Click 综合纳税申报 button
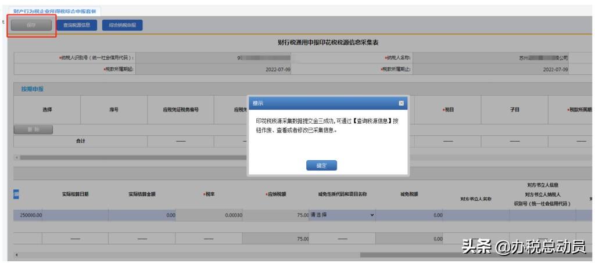Viewport: 595px width, 263px height. click(x=122, y=26)
